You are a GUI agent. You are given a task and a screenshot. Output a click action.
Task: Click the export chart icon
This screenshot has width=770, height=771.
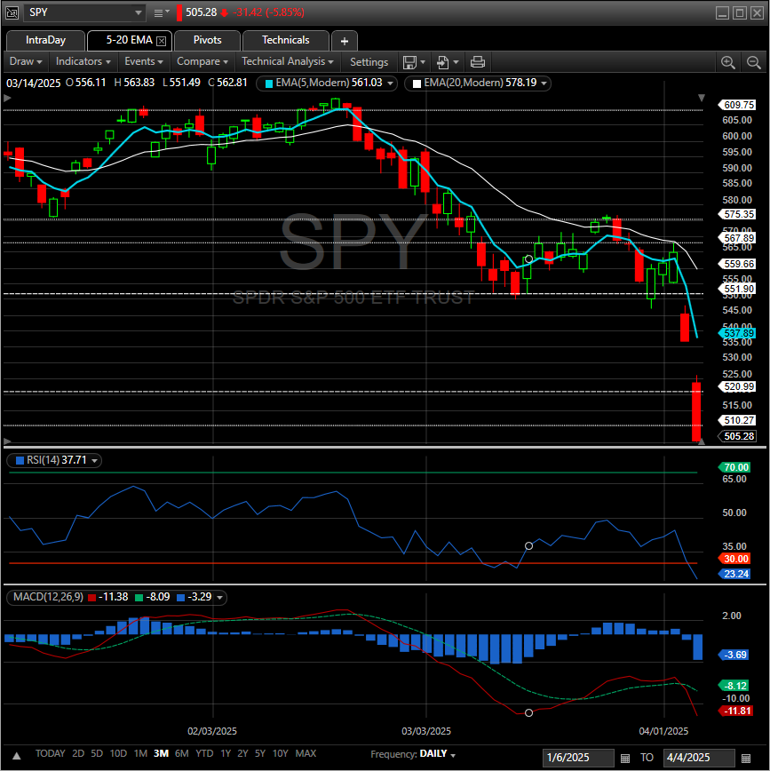pyautogui.click(x=443, y=61)
